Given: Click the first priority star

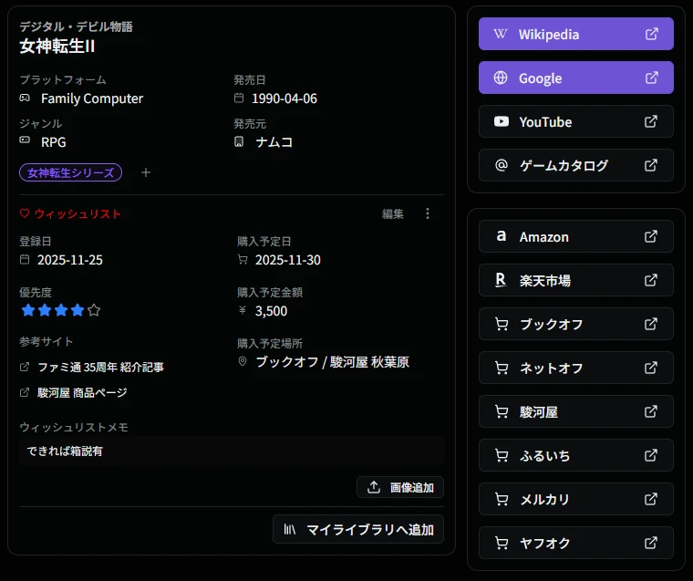Looking at the screenshot, I should (28, 310).
